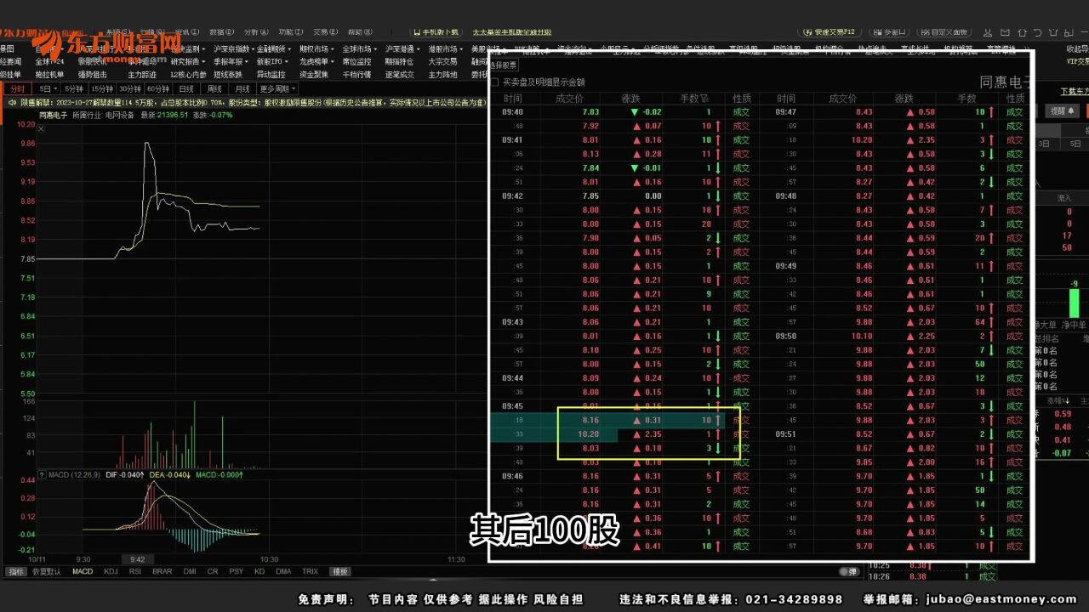Viewport: 1089px width, 612px height.
Task: Open 逐笔成交 in the toolbar
Action: click(399, 74)
